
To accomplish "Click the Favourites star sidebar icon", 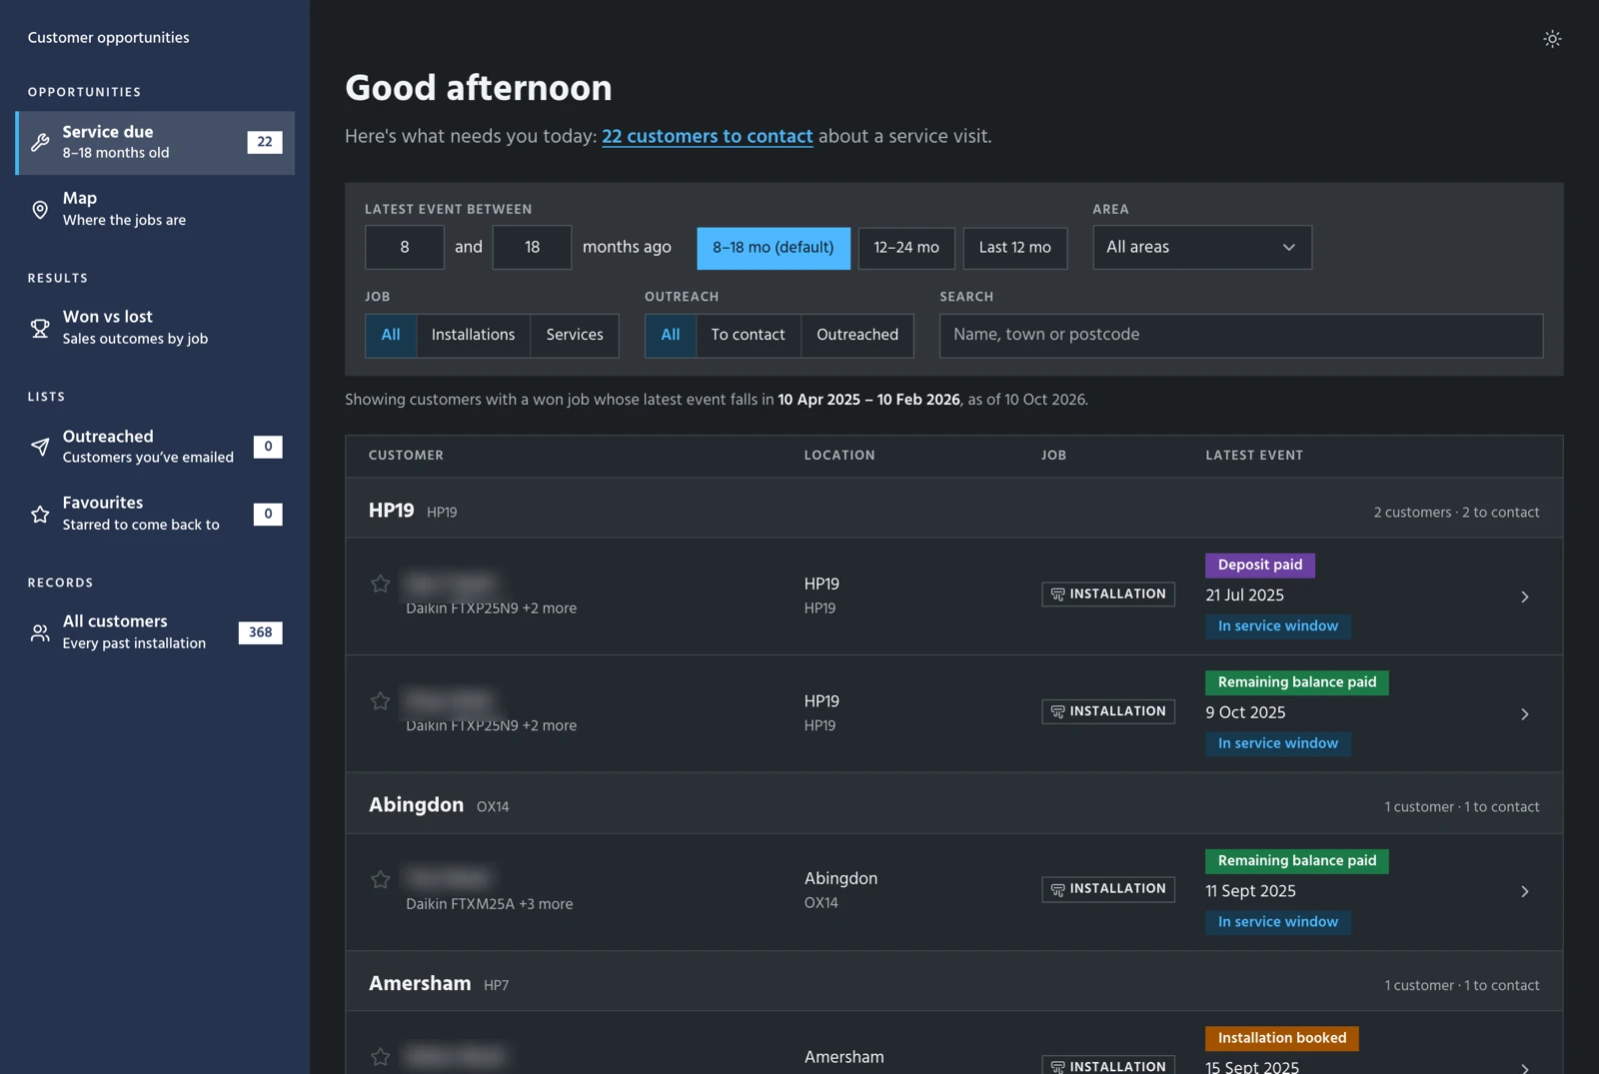I will (x=40, y=514).
